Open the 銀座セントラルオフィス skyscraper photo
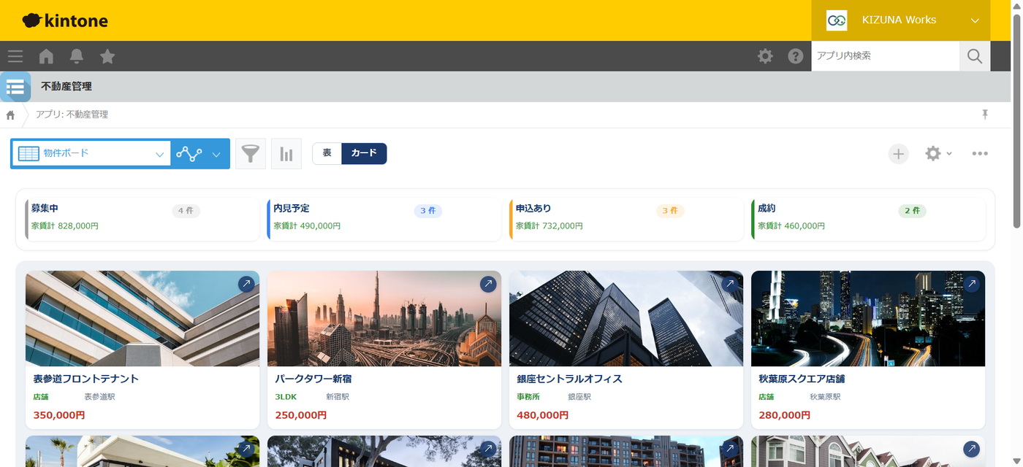This screenshot has width=1023, height=467. (x=626, y=319)
